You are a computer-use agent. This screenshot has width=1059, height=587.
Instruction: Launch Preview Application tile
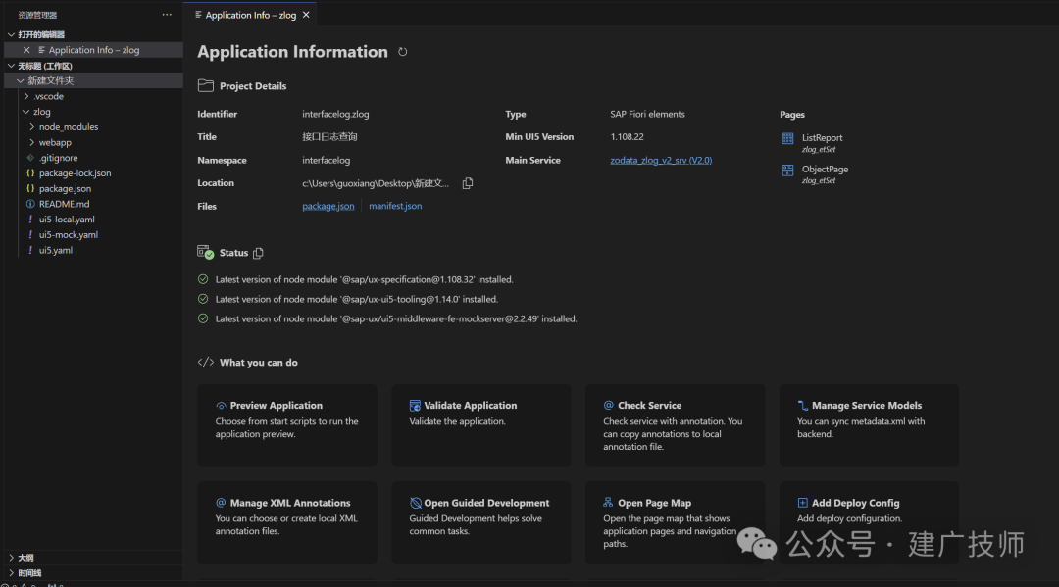click(287, 425)
